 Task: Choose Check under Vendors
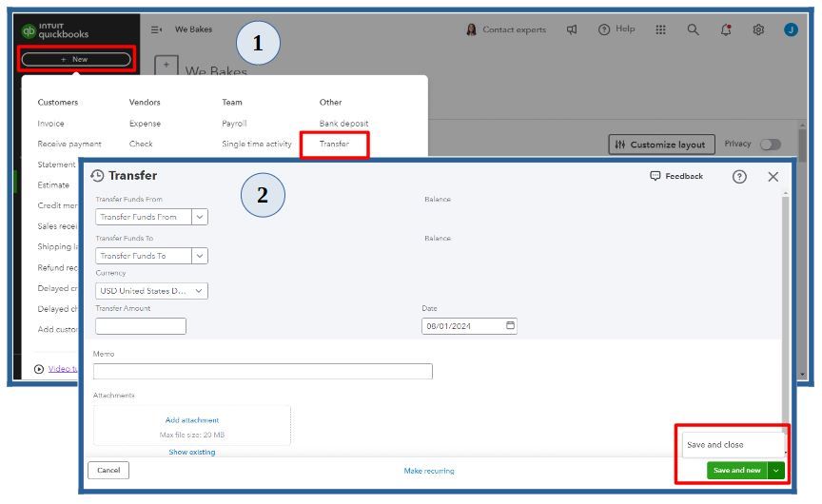coord(141,144)
